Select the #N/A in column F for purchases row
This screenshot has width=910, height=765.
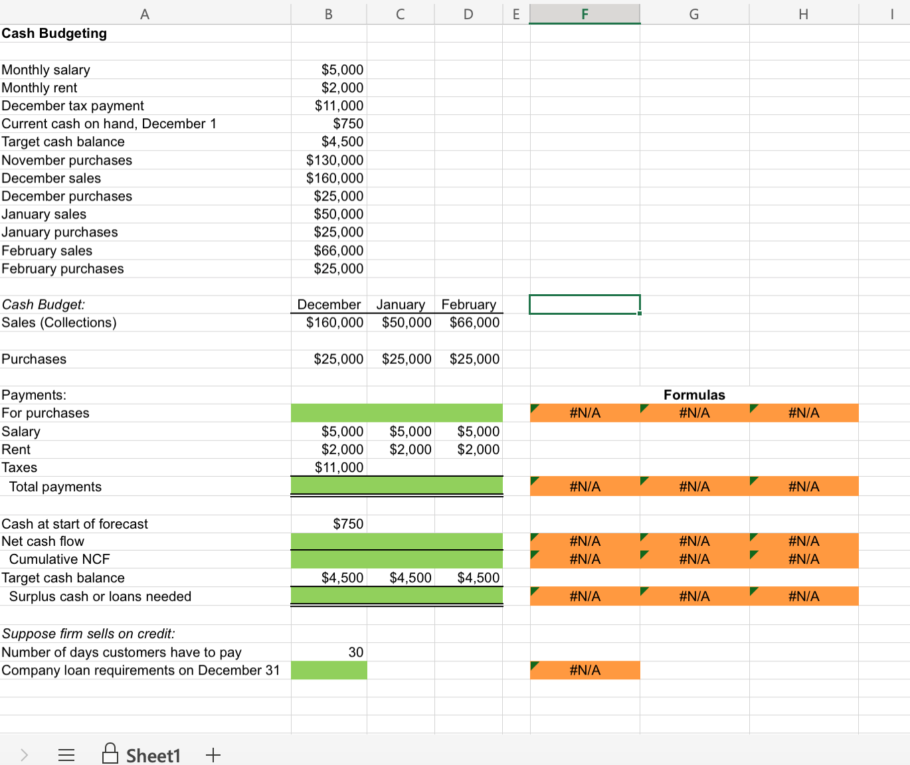(x=585, y=412)
